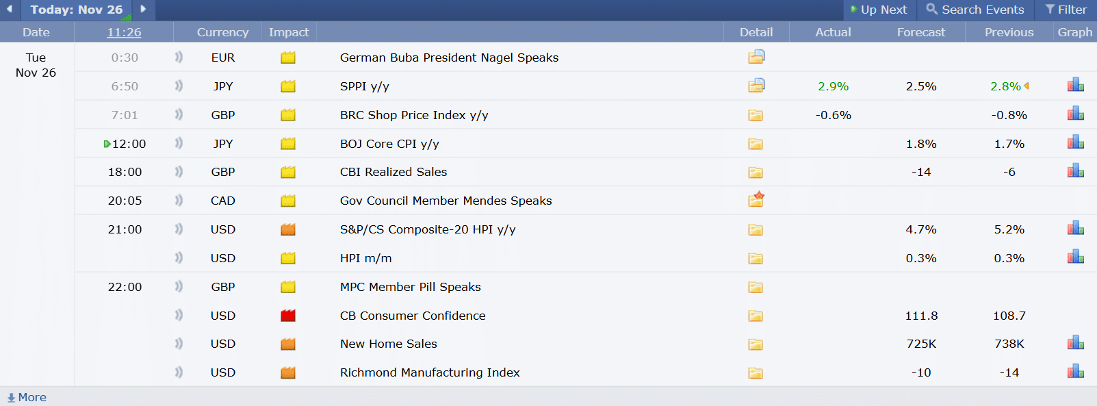Open Search Events

click(975, 10)
